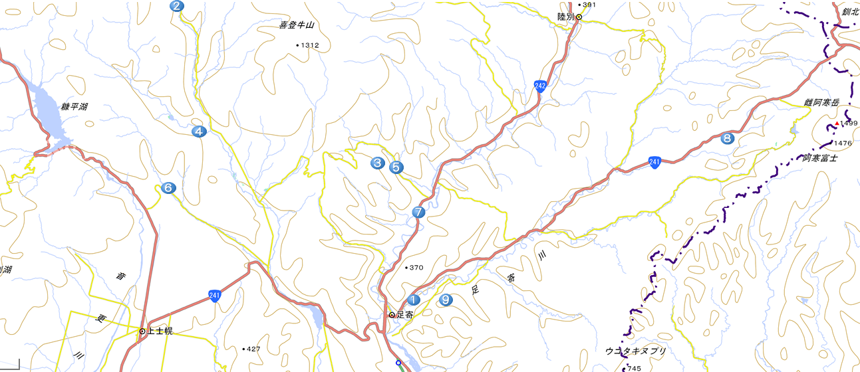Select marker 7 on route 242
Viewport: 860px width, 372px height.
[x=418, y=213]
